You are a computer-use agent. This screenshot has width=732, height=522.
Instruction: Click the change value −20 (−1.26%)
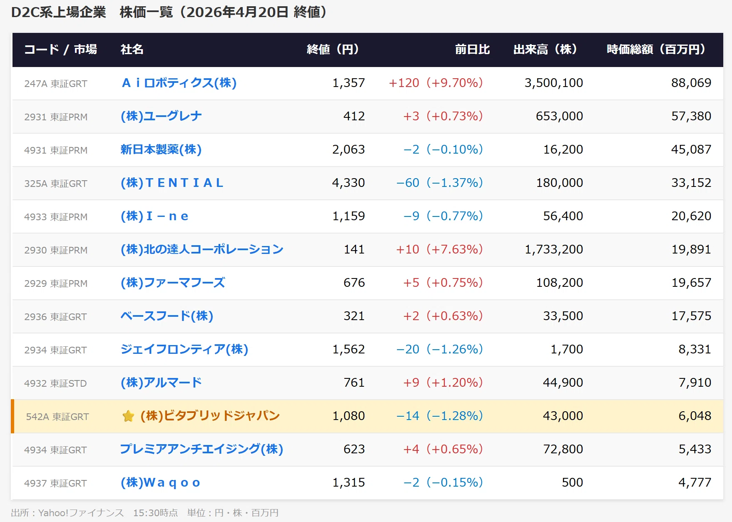pyautogui.click(x=439, y=349)
